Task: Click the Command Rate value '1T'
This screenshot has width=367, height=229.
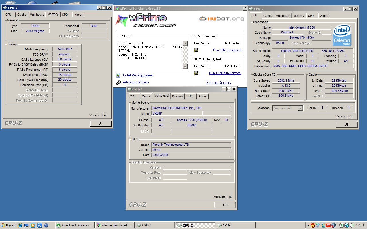Action: 65,85
